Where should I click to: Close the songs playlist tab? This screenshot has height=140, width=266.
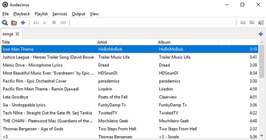17,34
